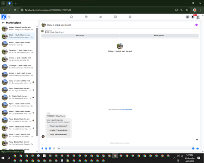Open Archie's 2 beds 1 bath conversation
The height and width of the screenshot is (163, 204).
click(18, 44)
